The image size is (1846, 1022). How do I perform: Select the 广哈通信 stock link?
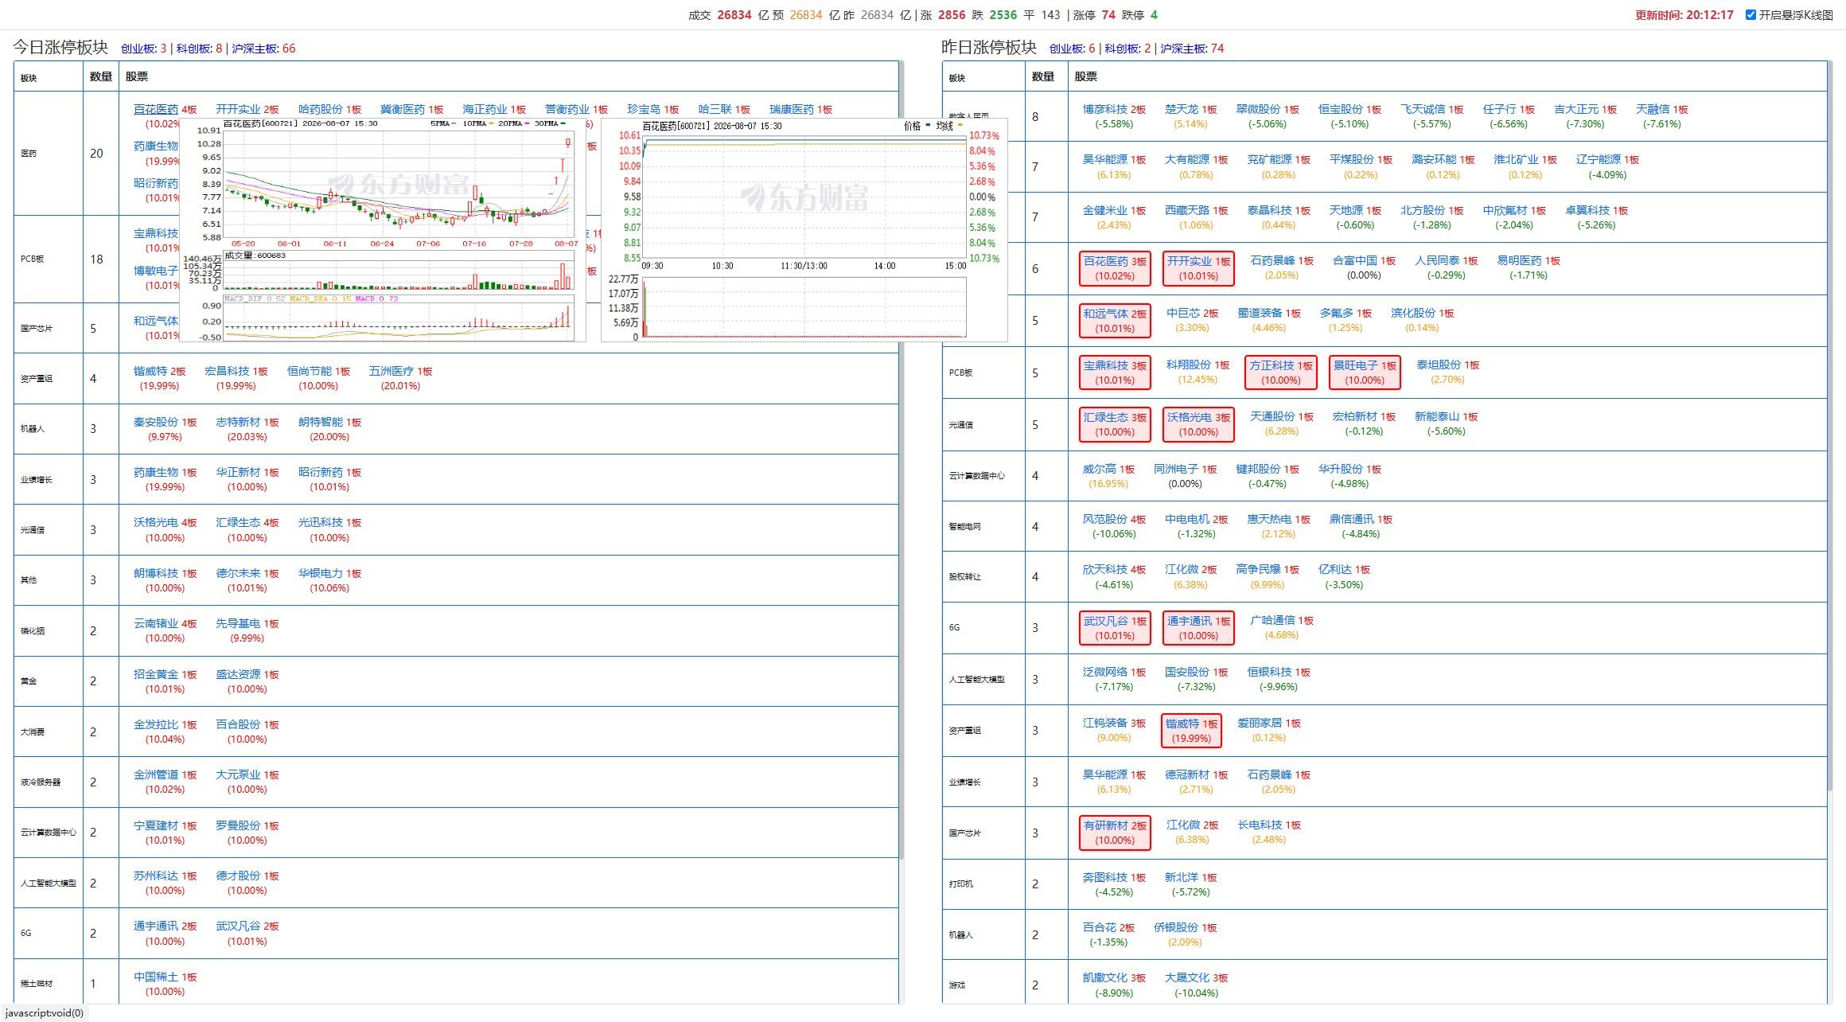pos(1272,620)
